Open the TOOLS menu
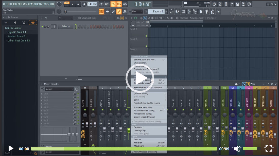Image resolution: width=279 pixels, height=156 pixels. pyautogui.click(x=46, y=4)
